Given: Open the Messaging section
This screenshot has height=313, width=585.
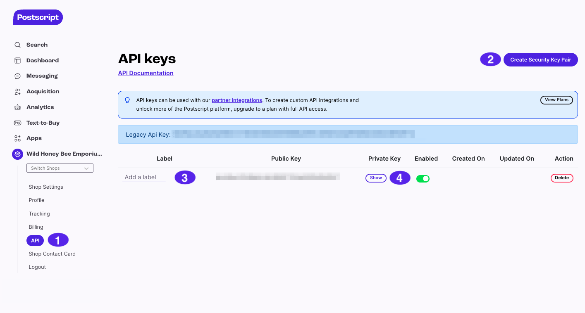Looking at the screenshot, I should coord(17,76).
